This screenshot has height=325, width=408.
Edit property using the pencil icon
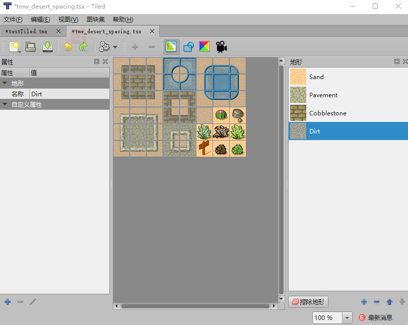pos(33,302)
